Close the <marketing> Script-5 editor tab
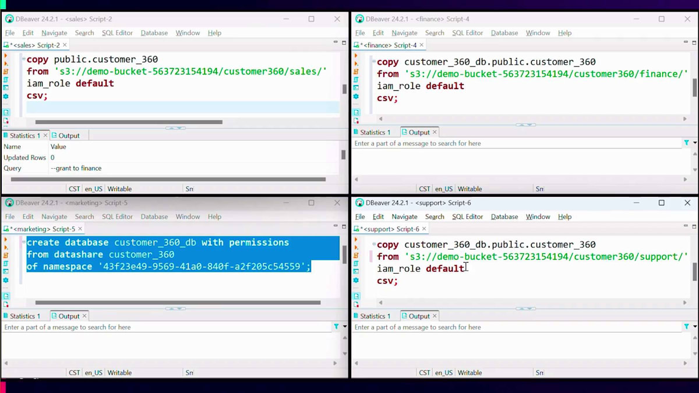Screen dimensions: 699x393 [x=80, y=229]
